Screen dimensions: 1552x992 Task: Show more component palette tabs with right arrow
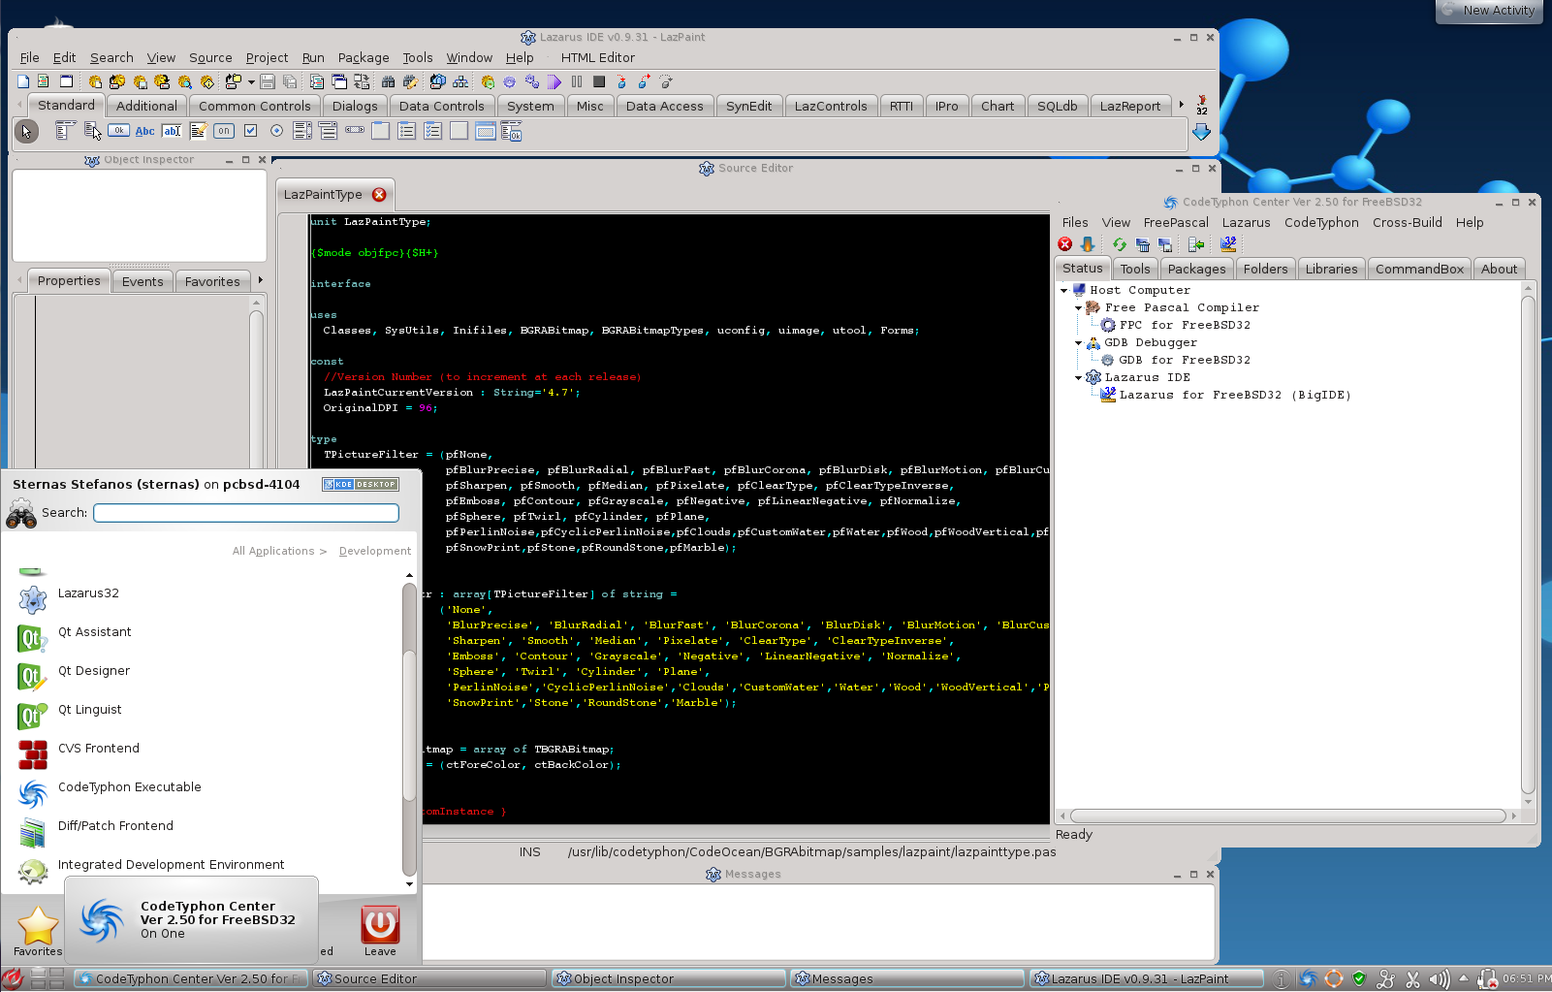[1181, 105]
